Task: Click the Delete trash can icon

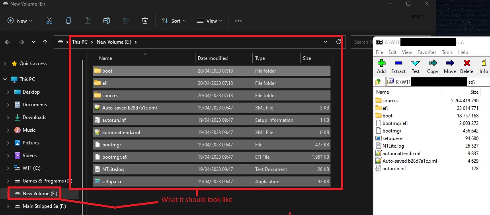Action: pos(145,21)
